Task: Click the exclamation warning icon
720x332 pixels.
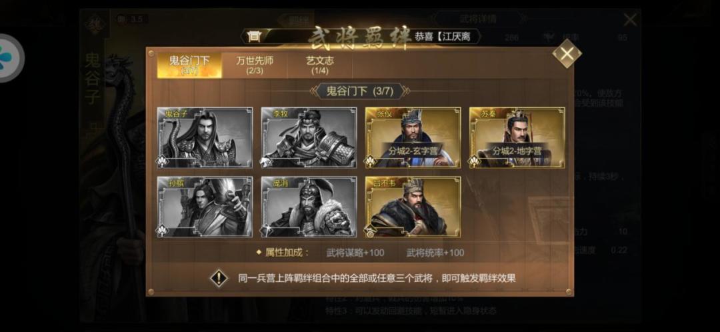Action: [x=219, y=278]
